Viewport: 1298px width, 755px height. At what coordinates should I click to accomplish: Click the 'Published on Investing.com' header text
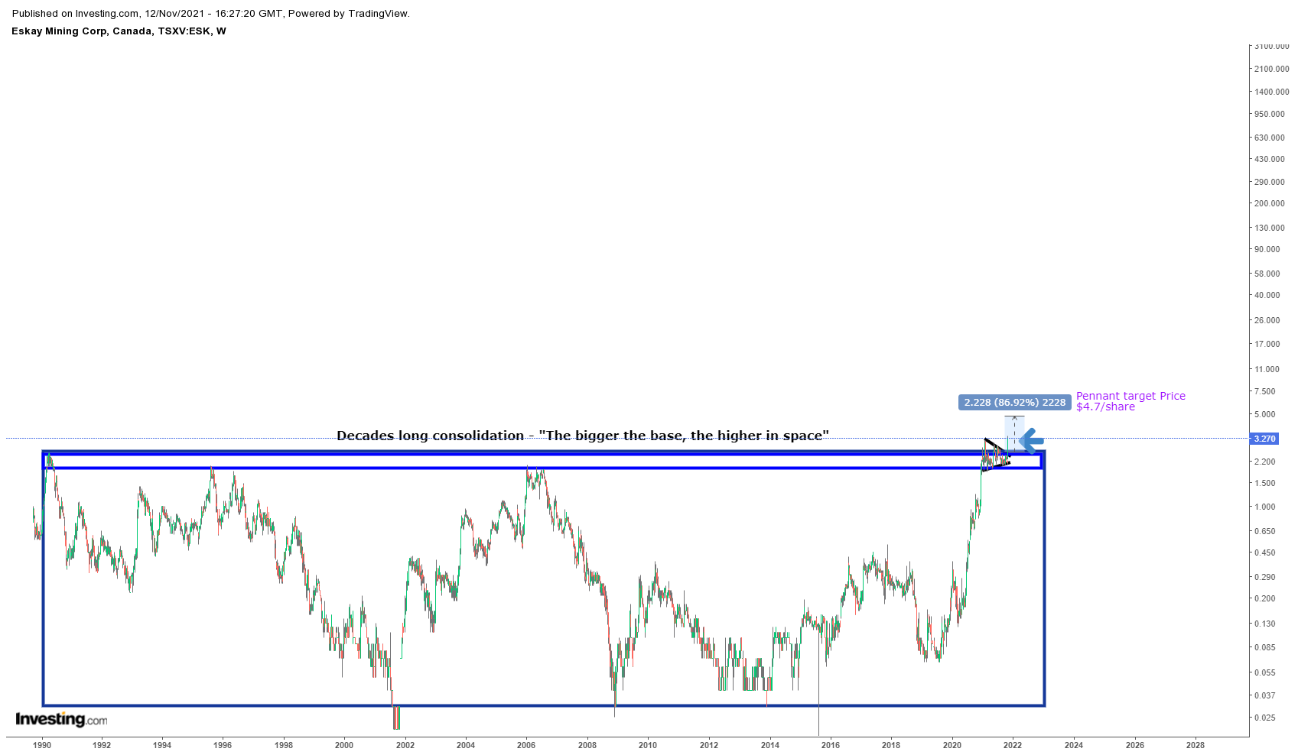pyautogui.click(x=211, y=14)
